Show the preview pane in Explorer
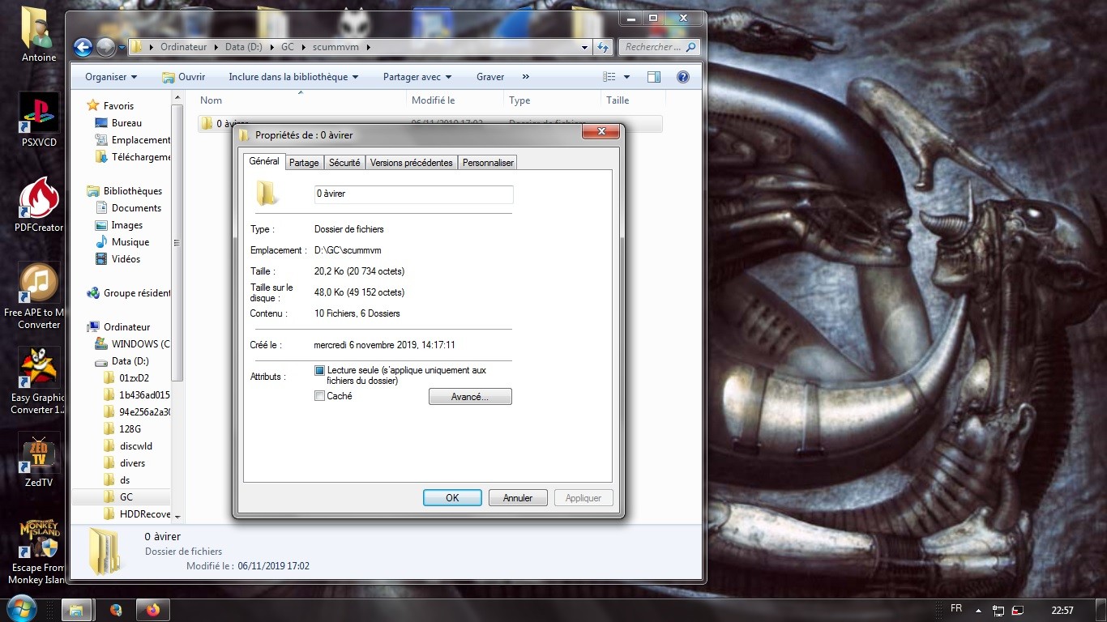The image size is (1107, 622). pos(654,77)
